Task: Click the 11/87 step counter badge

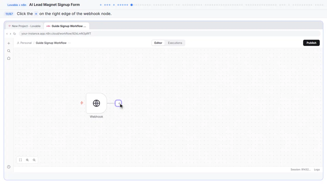Action: 9,14
